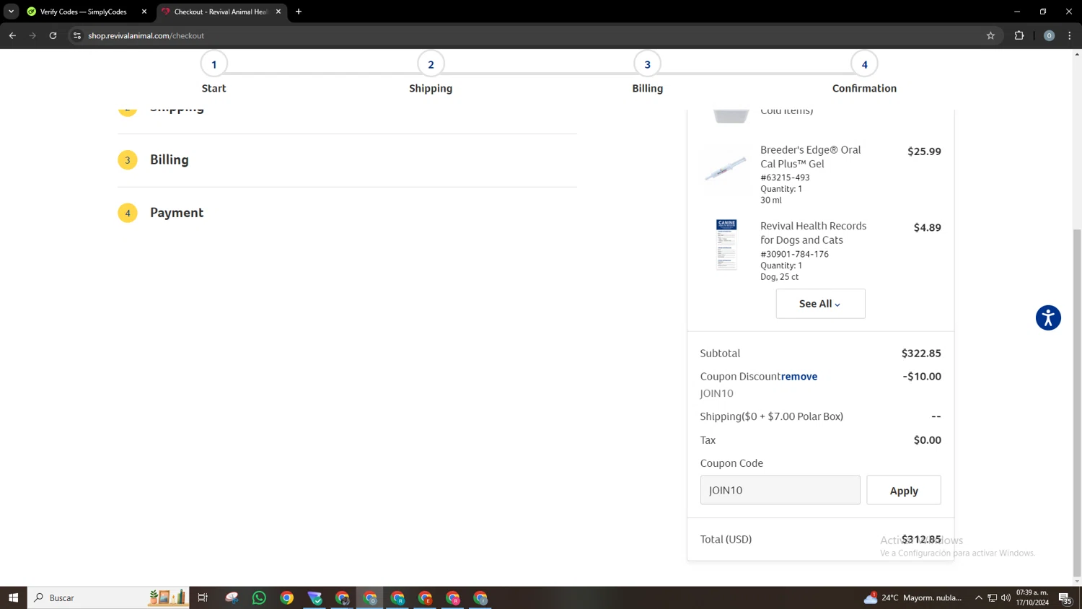Open the network status tray icon
1082x609 pixels.
click(x=993, y=597)
